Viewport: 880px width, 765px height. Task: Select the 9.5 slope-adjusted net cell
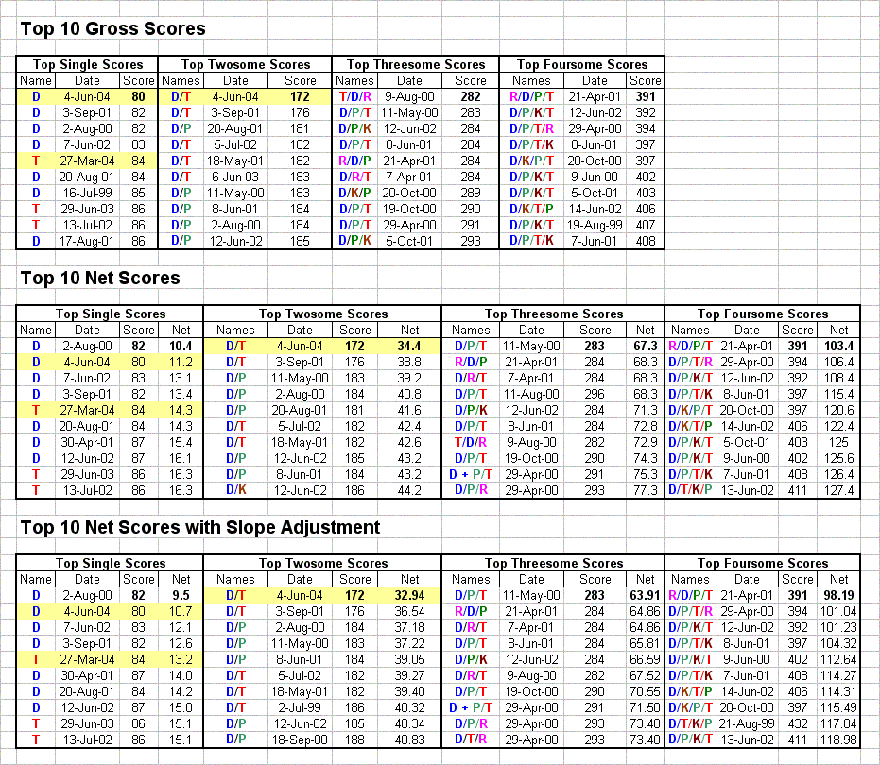pos(181,596)
